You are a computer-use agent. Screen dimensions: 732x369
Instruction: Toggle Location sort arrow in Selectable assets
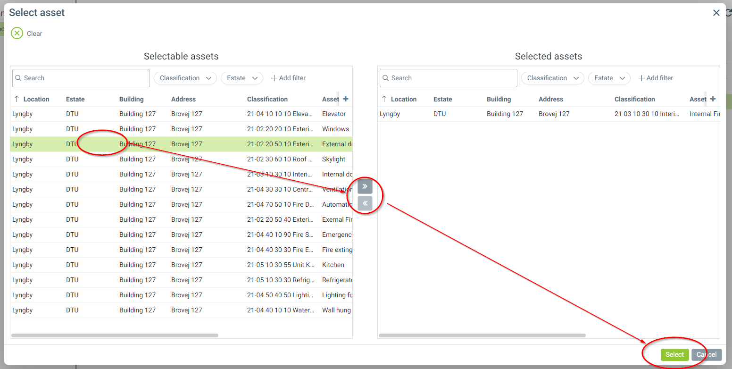[x=17, y=99]
